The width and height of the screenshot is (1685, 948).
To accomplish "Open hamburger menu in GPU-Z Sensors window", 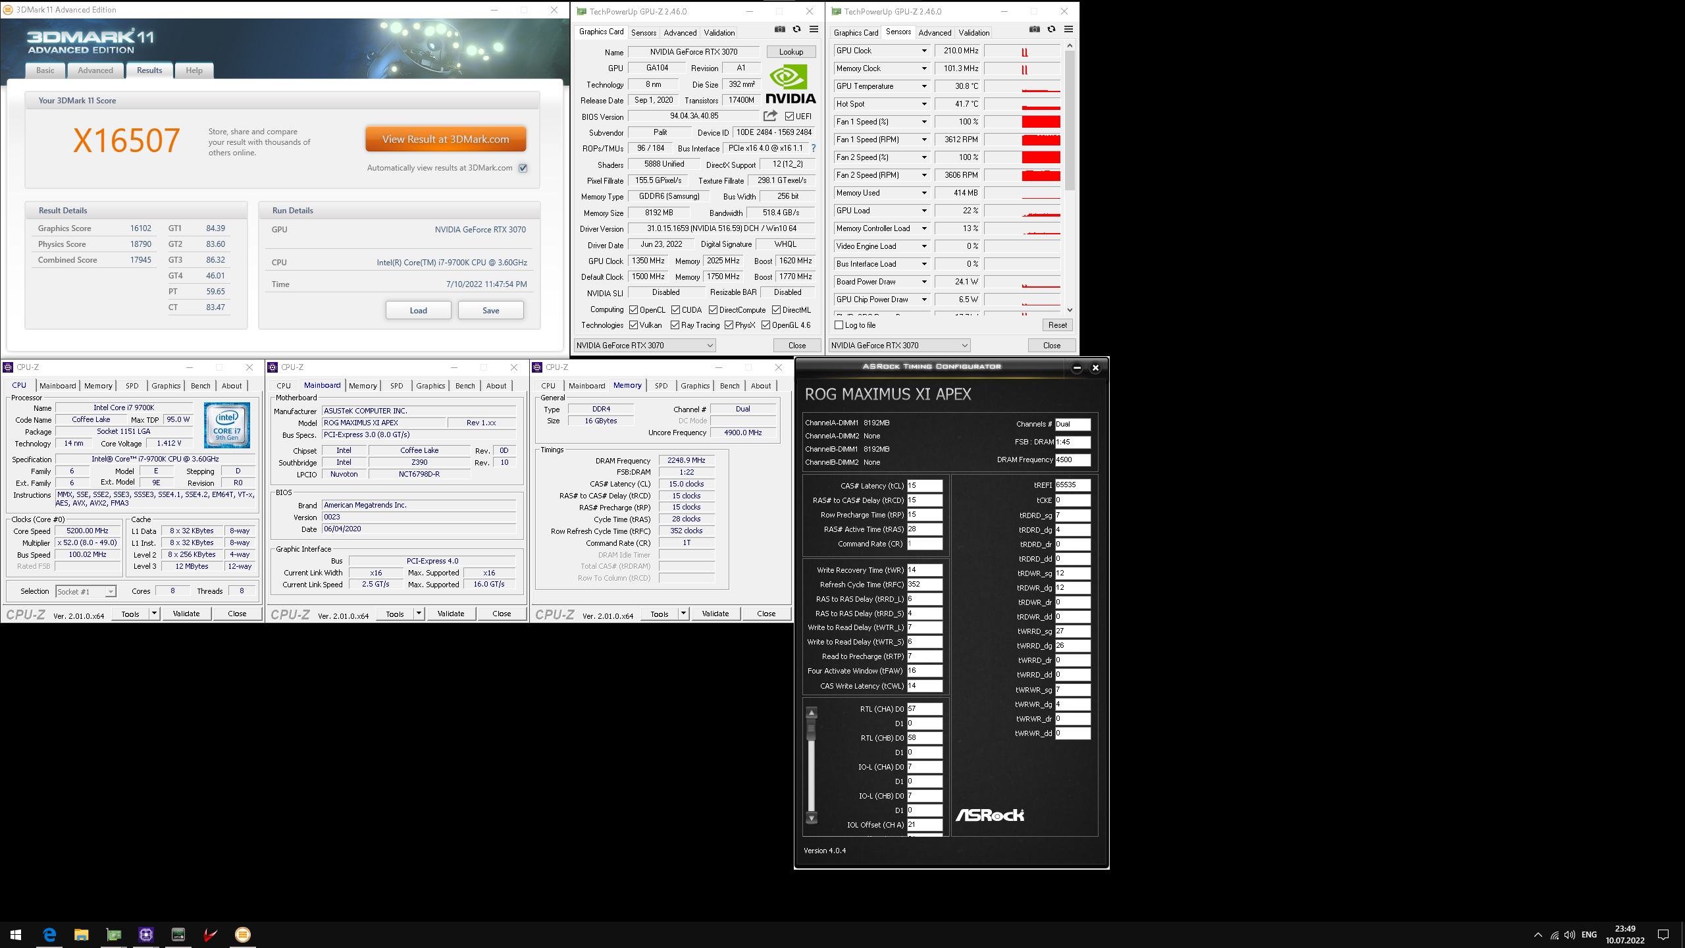I will click(x=1068, y=30).
